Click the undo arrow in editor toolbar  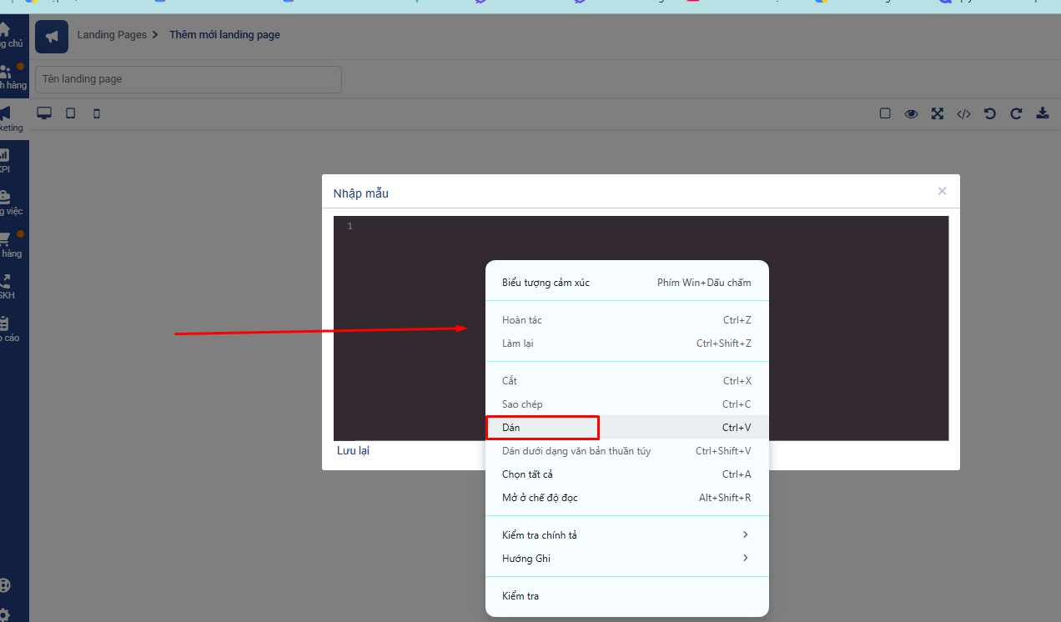(990, 114)
